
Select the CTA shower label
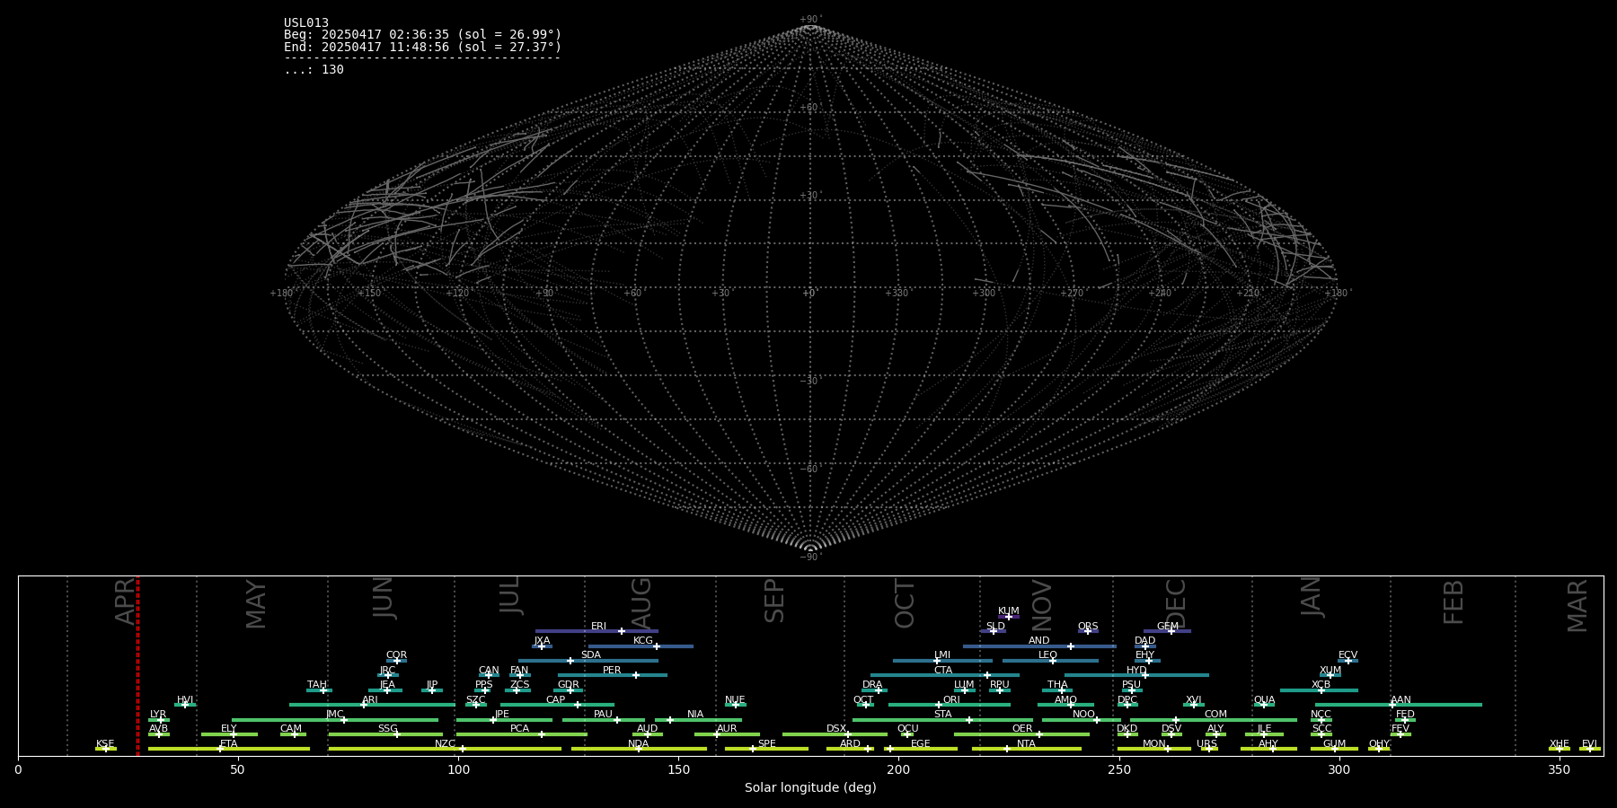(943, 671)
